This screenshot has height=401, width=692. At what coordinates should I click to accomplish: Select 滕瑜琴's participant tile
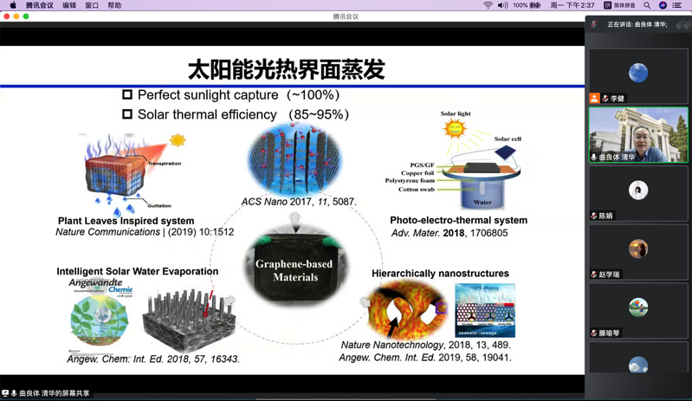click(638, 310)
